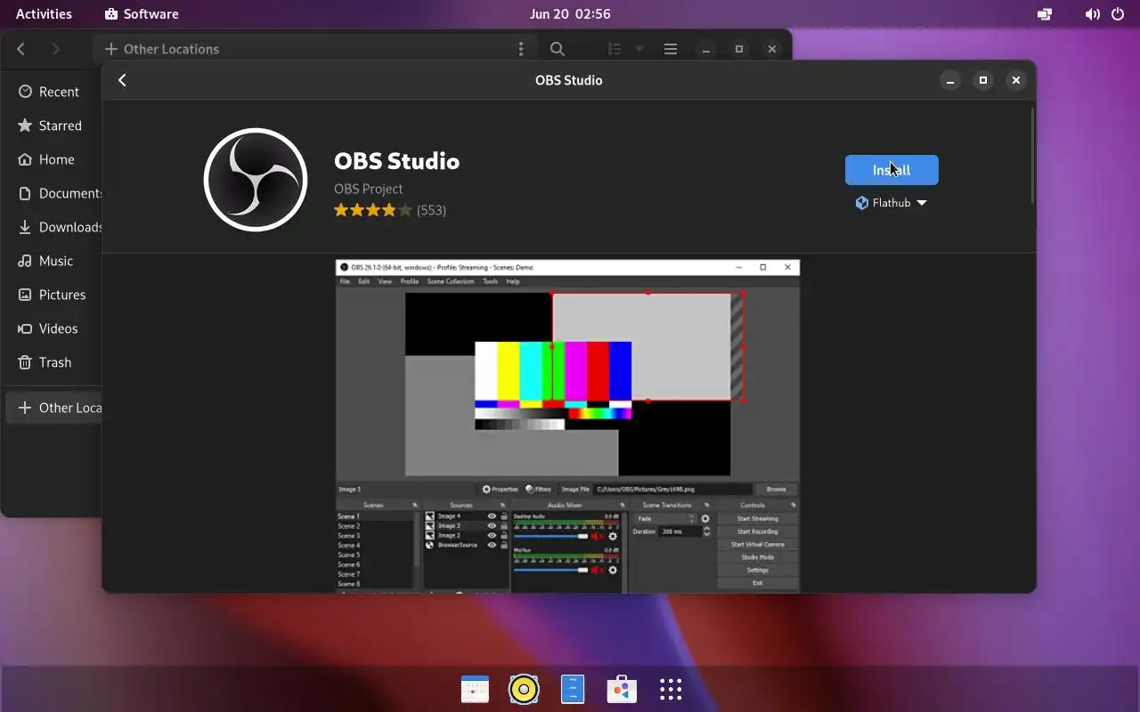Click the screen sharing indicator icon
1140x712 pixels.
pos(1045,14)
